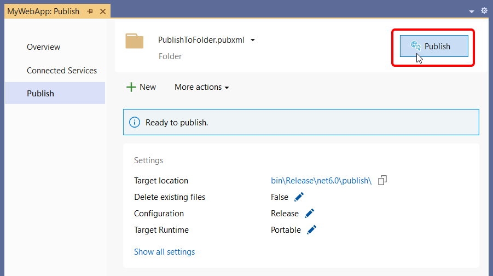Edit the Configuration Release pencil icon
This screenshot has width=493, height=276.
(309, 214)
